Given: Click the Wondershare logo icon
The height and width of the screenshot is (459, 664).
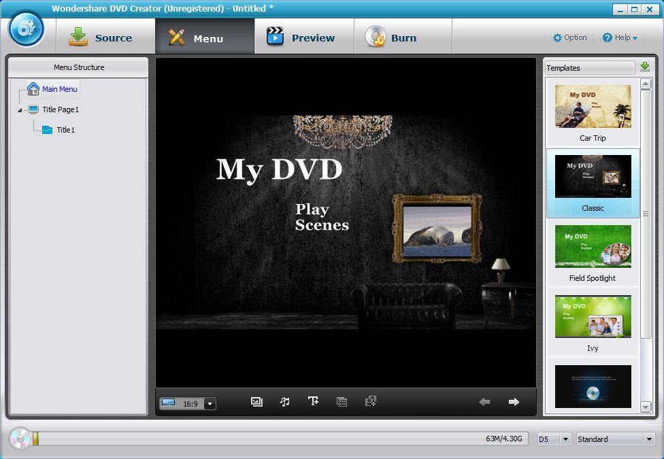Looking at the screenshot, I should click(x=26, y=29).
